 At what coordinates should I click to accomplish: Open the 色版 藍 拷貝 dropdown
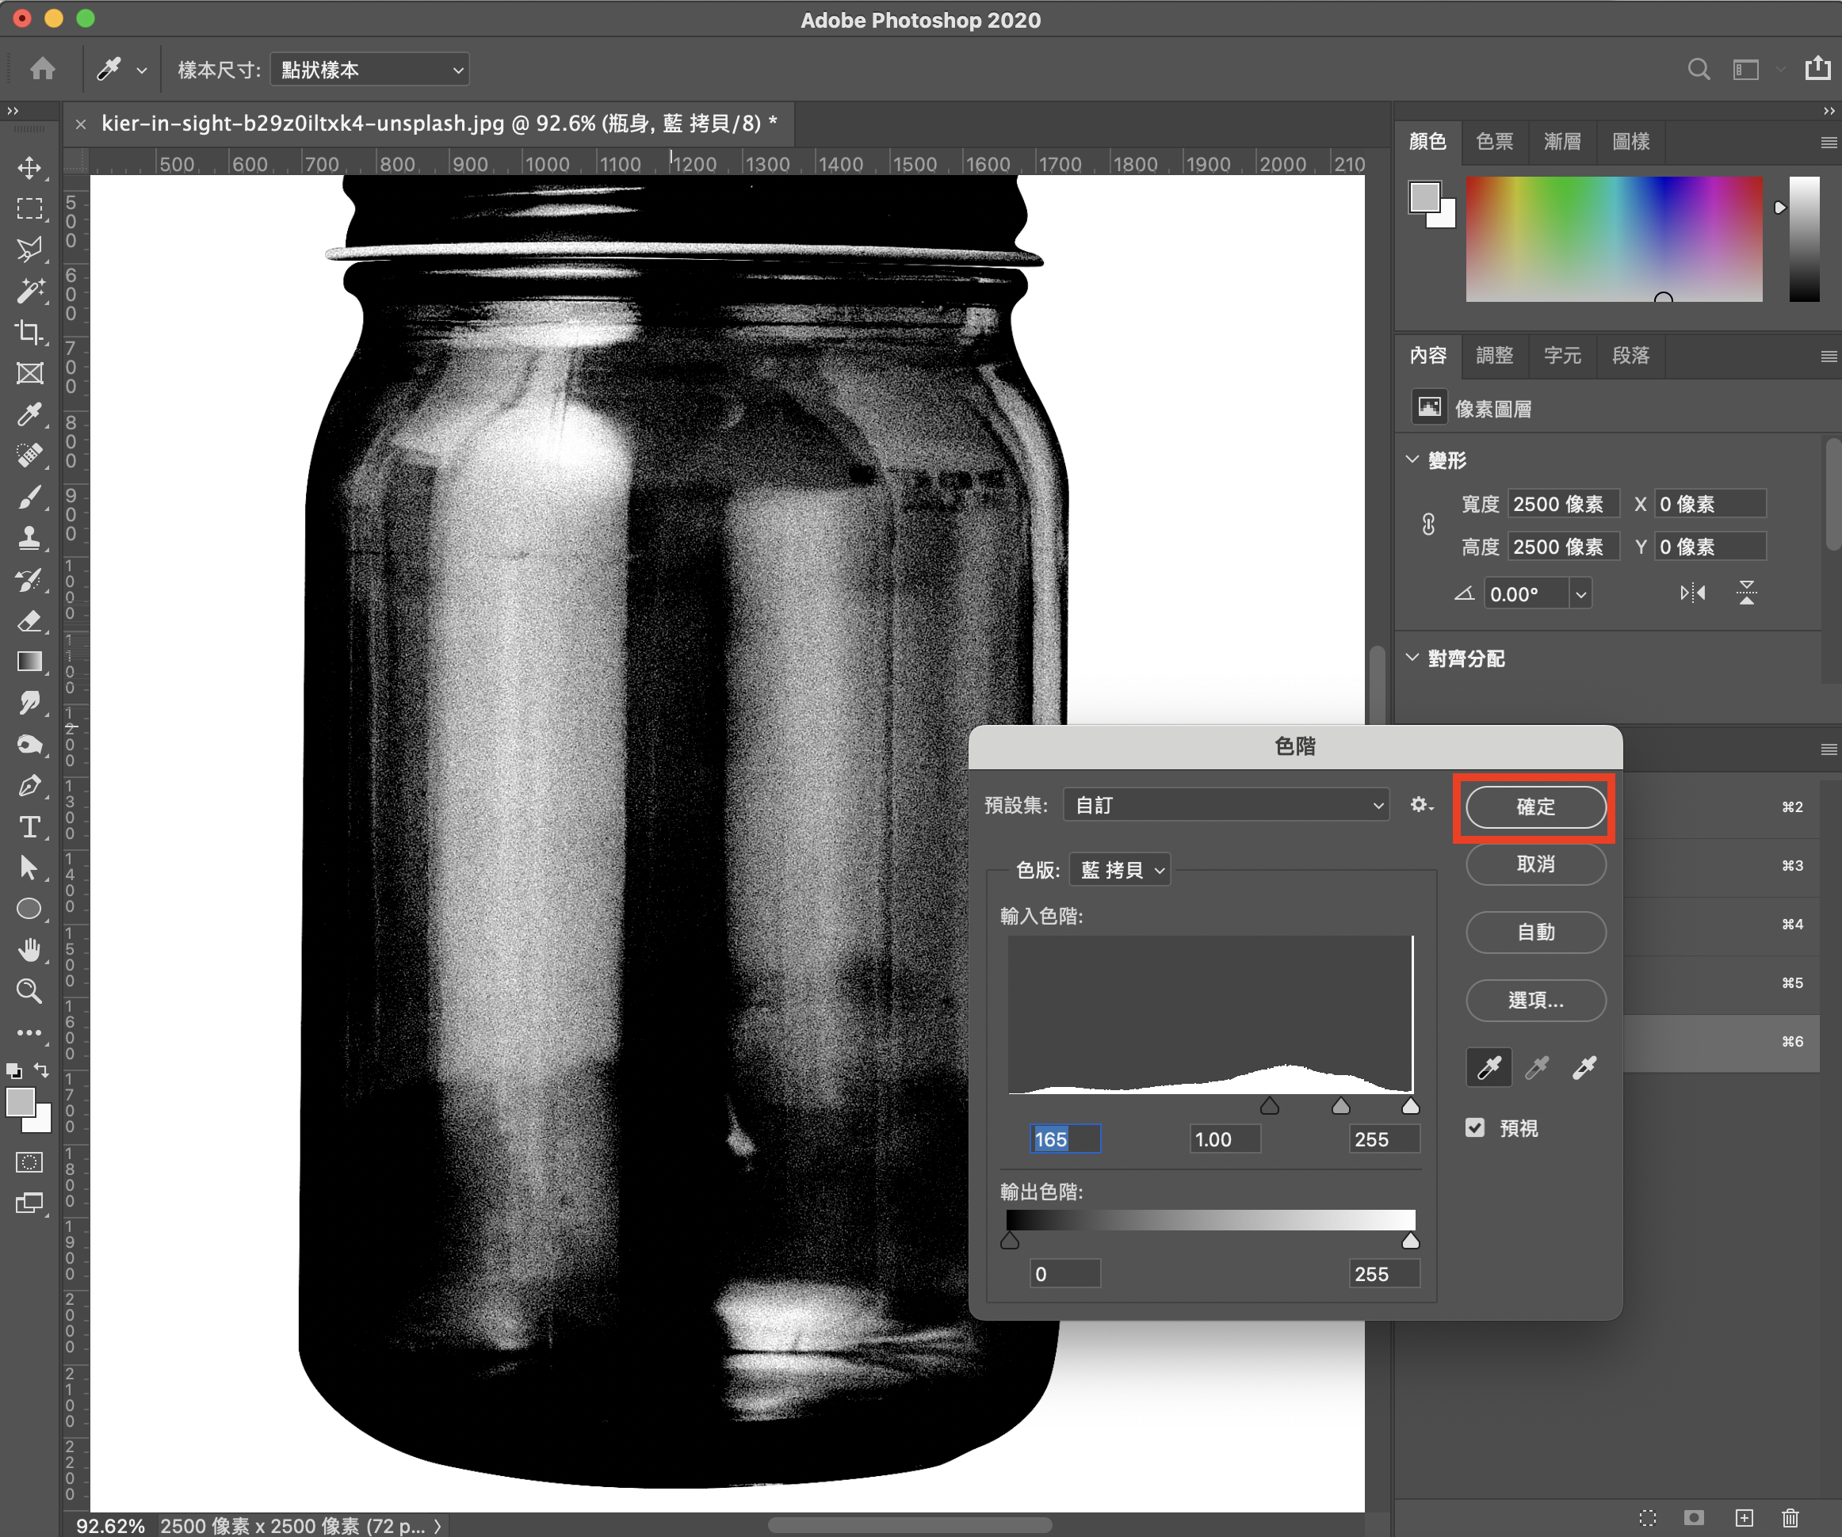click(x=1120, y=870)
